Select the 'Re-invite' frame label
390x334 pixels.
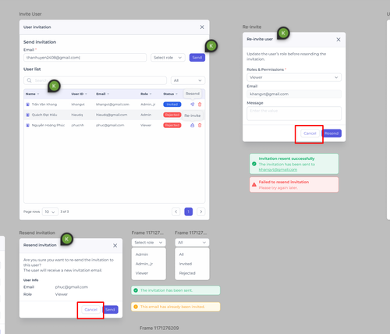(252, 27)
